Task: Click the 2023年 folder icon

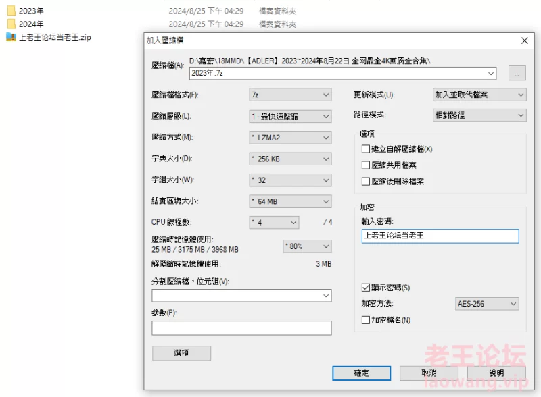Action: tap(11, 11)
